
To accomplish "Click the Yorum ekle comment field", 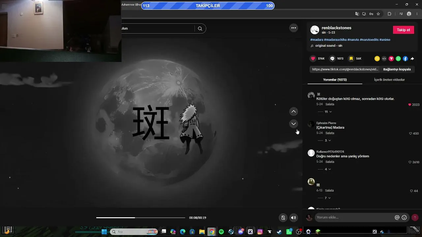I will [354, 217].
